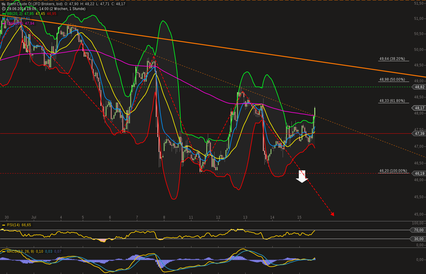
Task: Click the Jul label on the date axis
Action: [34, 217]
